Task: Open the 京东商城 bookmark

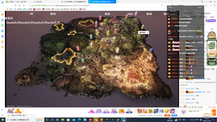Action: tap(46, 9)
